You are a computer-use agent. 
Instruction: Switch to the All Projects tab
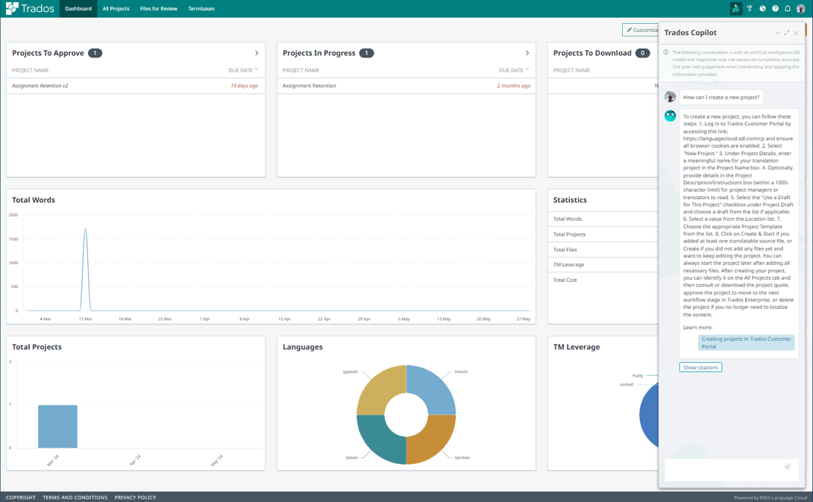click(116, 9)
